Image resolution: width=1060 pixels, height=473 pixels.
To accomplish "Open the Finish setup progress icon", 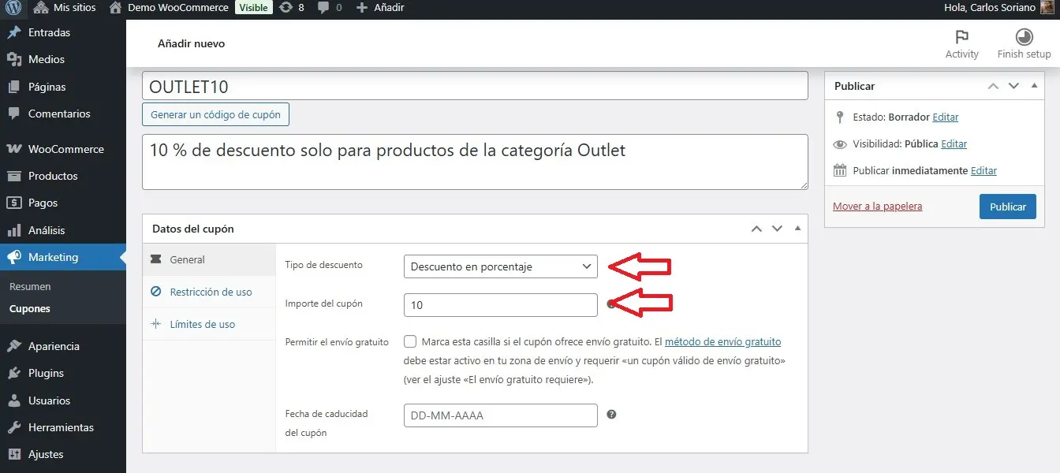I will pos(1024,37).
